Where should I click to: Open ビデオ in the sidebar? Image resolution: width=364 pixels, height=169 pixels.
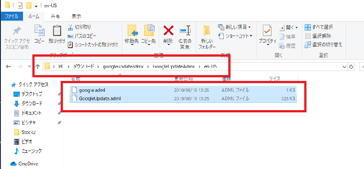pos(23,142)
